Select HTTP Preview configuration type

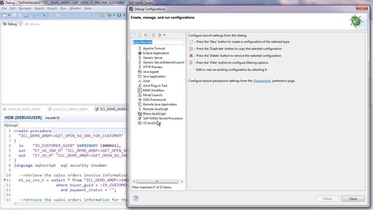(153, 67)
